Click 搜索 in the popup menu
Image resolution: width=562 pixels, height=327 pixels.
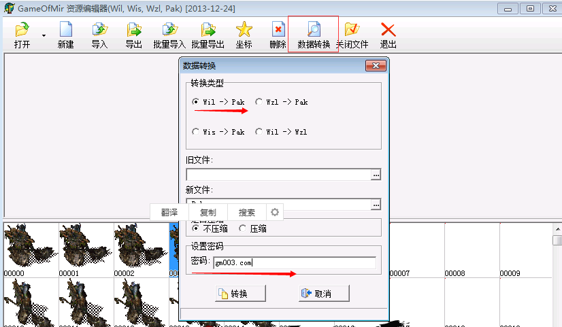click(x=247, y=212)
